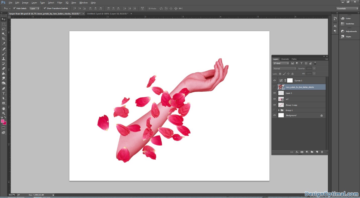Select the Eraser tool
Image resolution: width=360 pixels, height=198 pixels.
[4, 68]
